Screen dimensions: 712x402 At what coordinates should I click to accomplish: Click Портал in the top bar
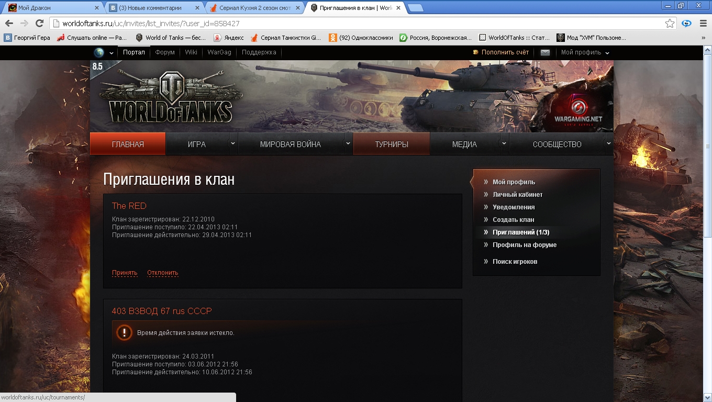[134, 52]
